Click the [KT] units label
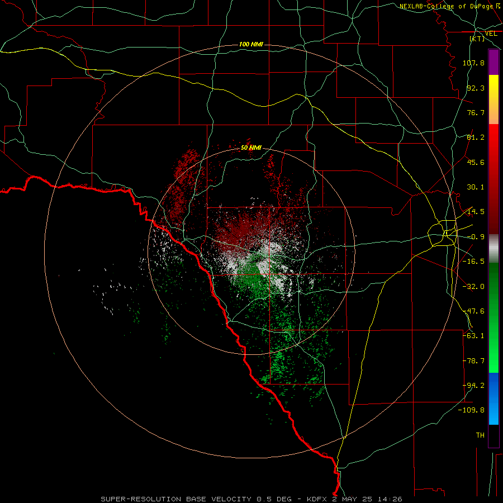 click(x=477, y=39)
